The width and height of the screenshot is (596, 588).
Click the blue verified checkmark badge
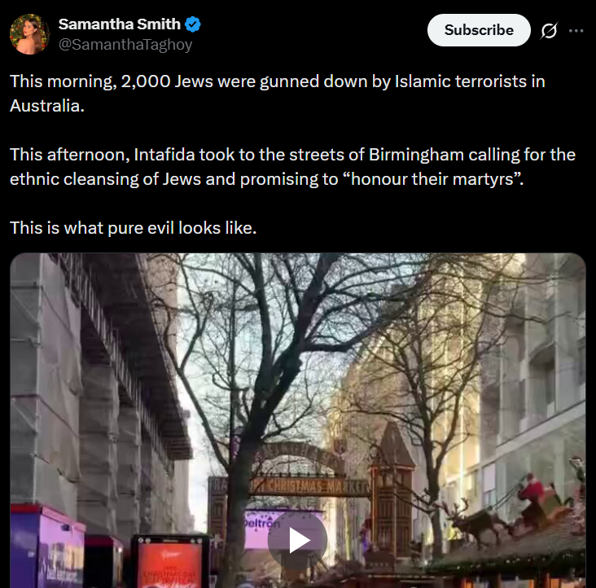point(193,24)
